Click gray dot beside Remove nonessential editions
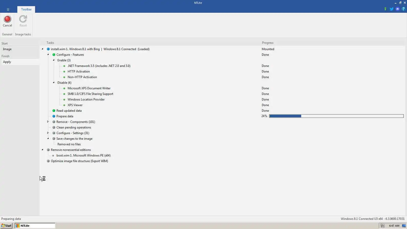This screenshot has width=407, height=229. point(48,150)
